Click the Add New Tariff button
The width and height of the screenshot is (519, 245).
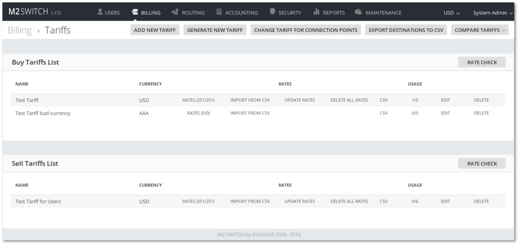tap(155, 30)
